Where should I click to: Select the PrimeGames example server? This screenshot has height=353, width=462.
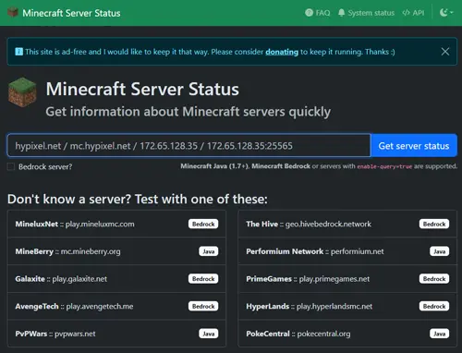click(347, 279)
